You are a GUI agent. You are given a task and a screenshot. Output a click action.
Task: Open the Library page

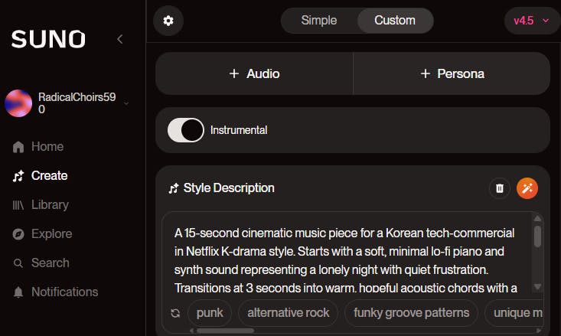[x=50, y=204]
